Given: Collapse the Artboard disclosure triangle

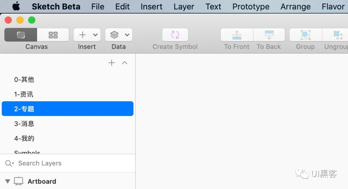Looking at the screenshot, I should click(7, 182).
